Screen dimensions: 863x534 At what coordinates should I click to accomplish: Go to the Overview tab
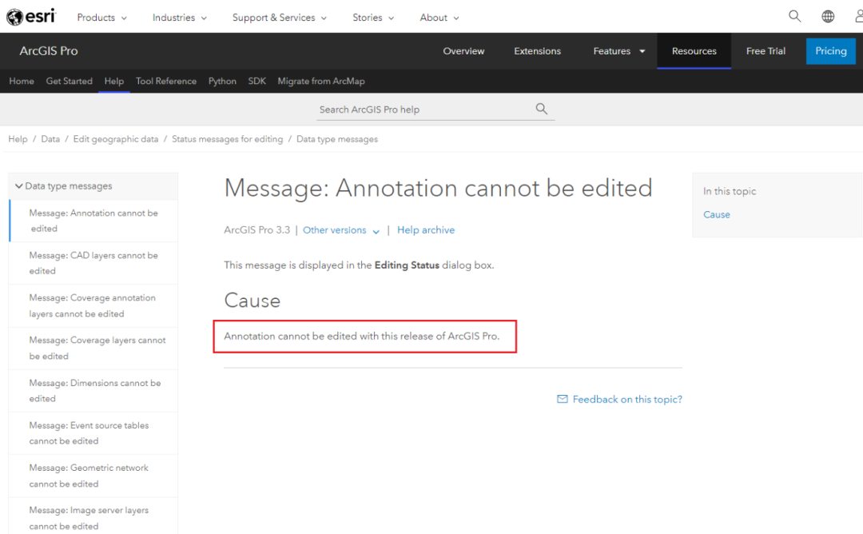[463, 50]
